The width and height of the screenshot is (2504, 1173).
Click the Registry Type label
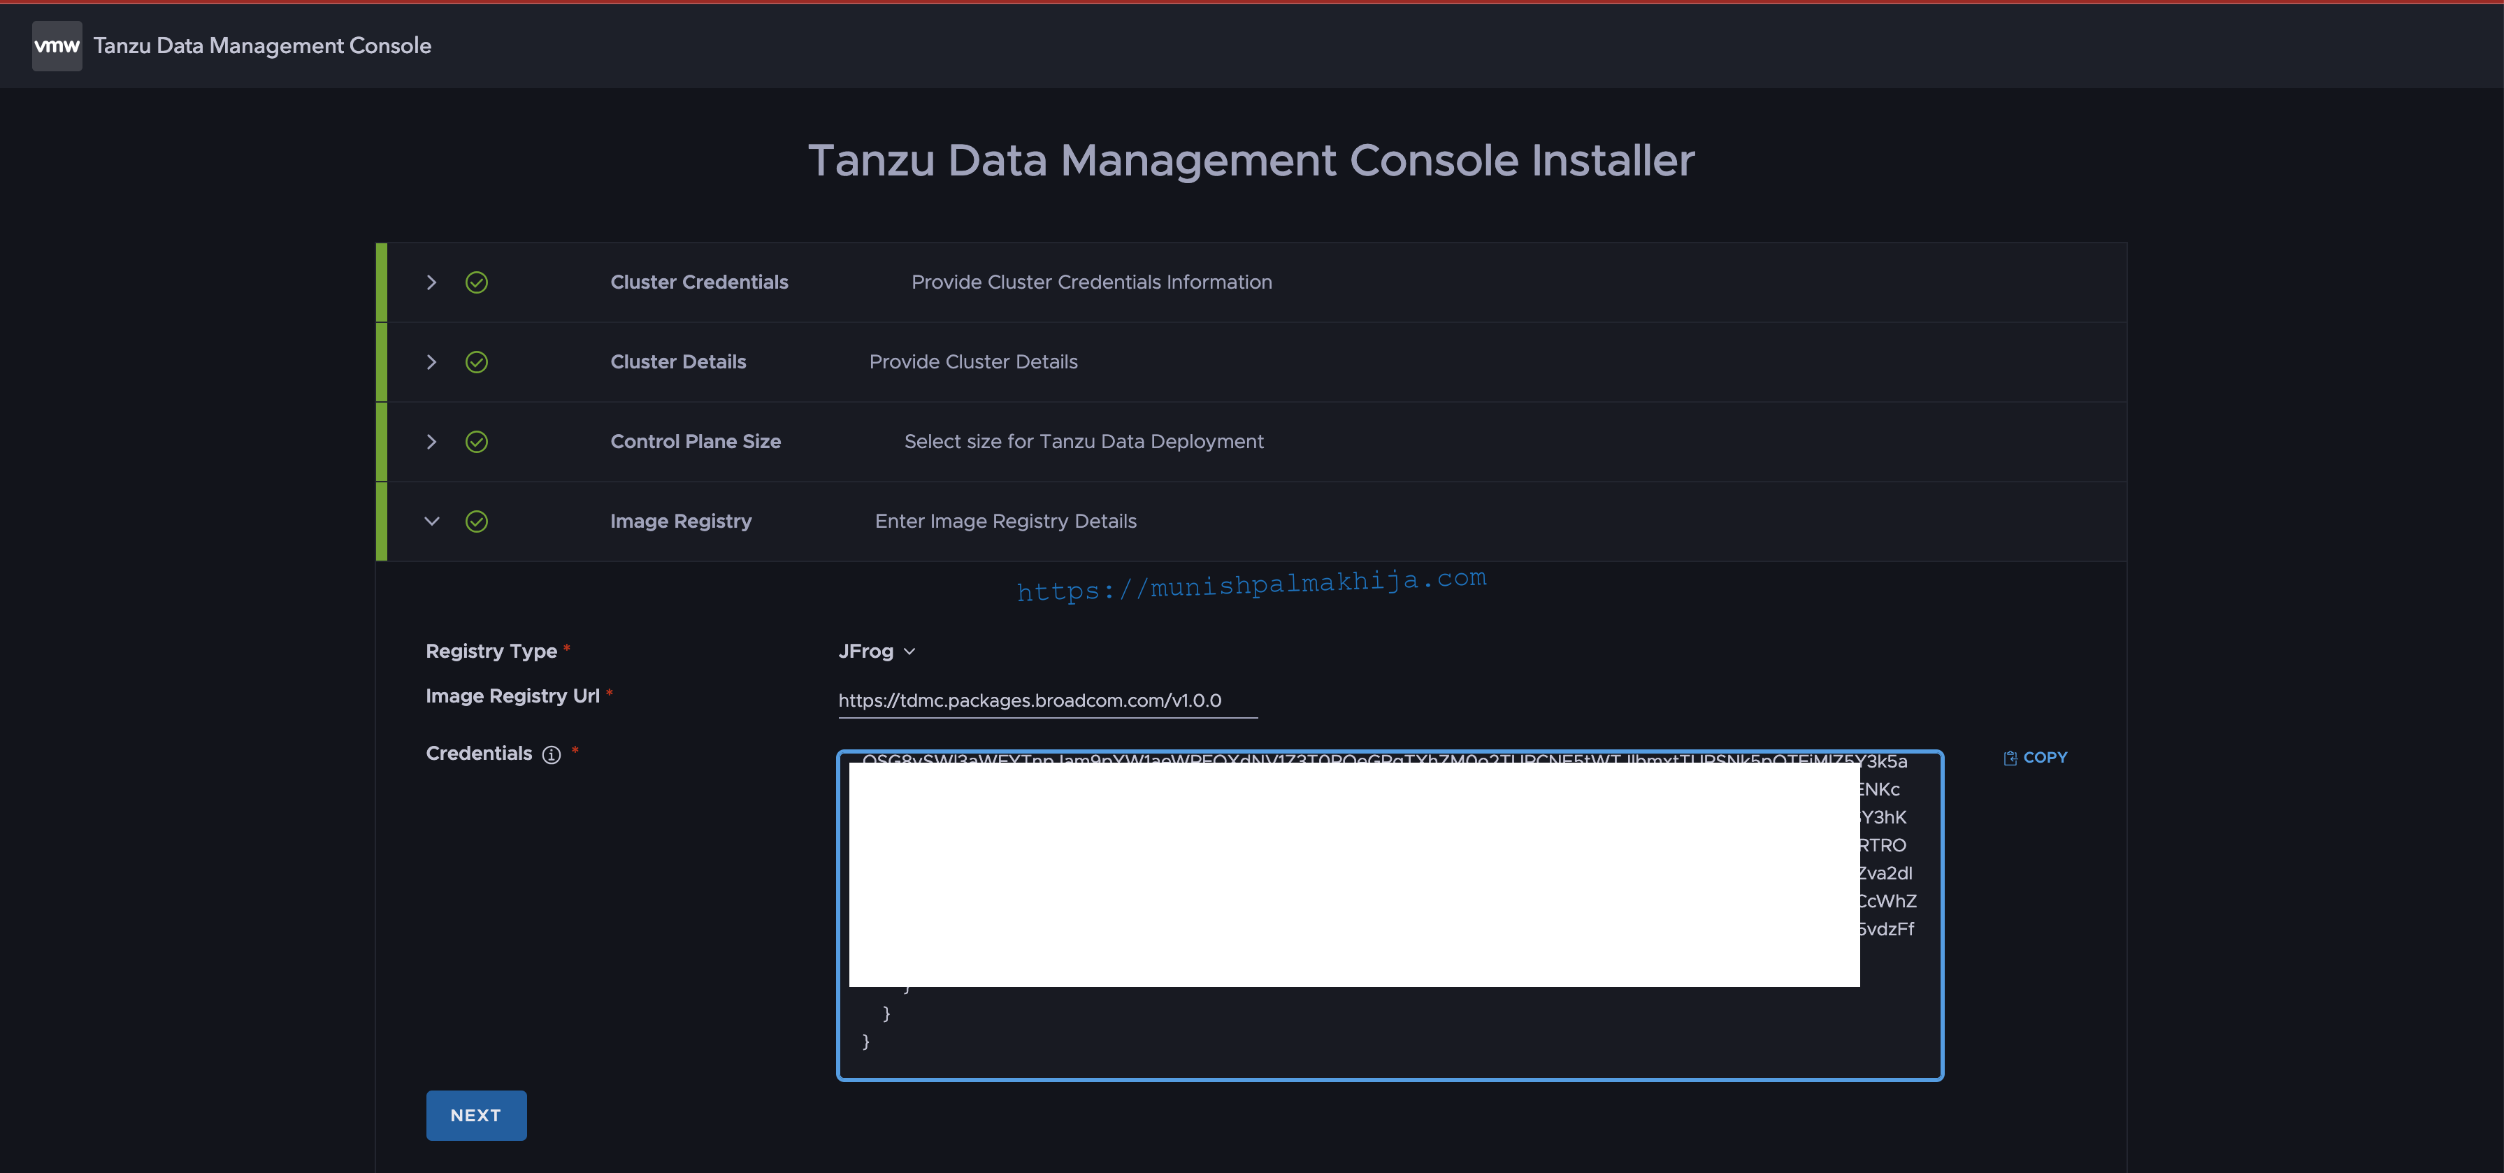point(492,652)
